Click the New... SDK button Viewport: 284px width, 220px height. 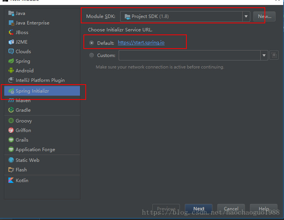264,16
